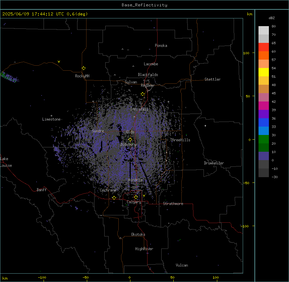Viewport: 289px width, 282px height.
Task: Click the Banff label
Action: [42, 190]
